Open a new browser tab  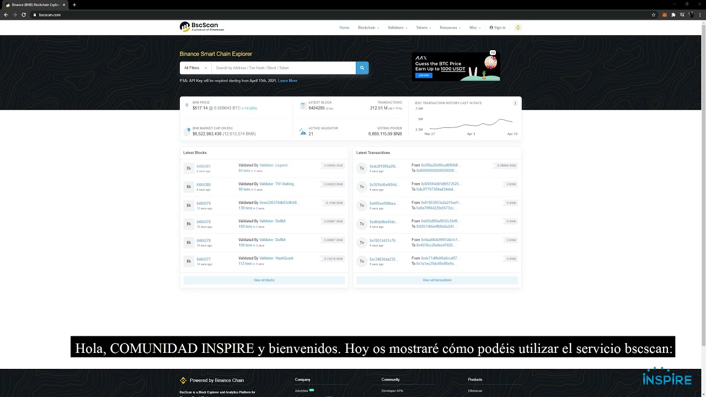pos(74,5)
